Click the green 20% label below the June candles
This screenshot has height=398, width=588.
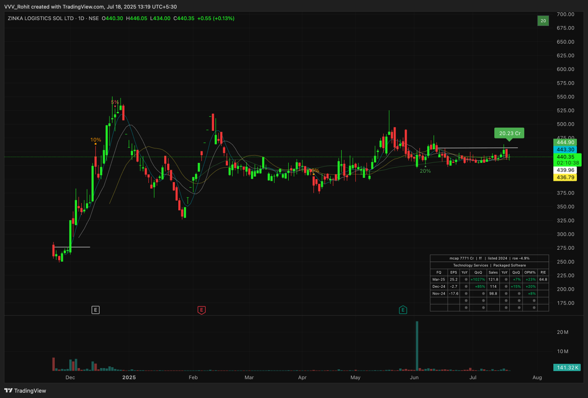pyautogui.click(x=425, y=171)
